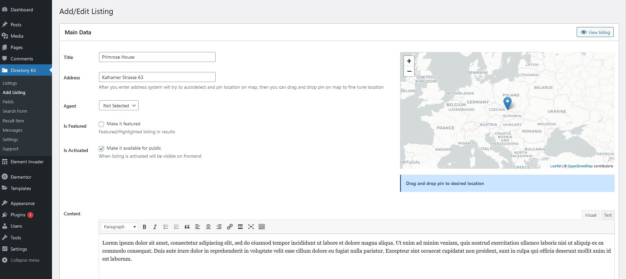Uncheck Make it available for public
Viewport: 626px width, 279px height.
tap(101, 149)
